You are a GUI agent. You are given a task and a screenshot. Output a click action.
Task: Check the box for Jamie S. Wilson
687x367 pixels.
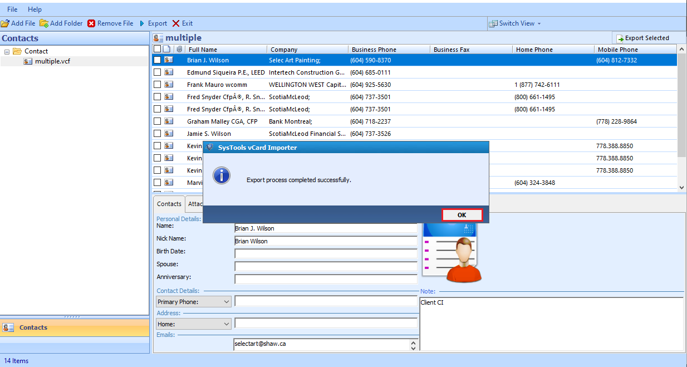(158, 134)
